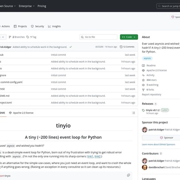Click the green check status icon
Screen dimensions: 180x180
(70, 47)
